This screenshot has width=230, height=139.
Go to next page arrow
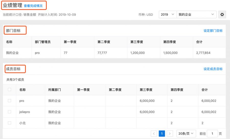170,134
